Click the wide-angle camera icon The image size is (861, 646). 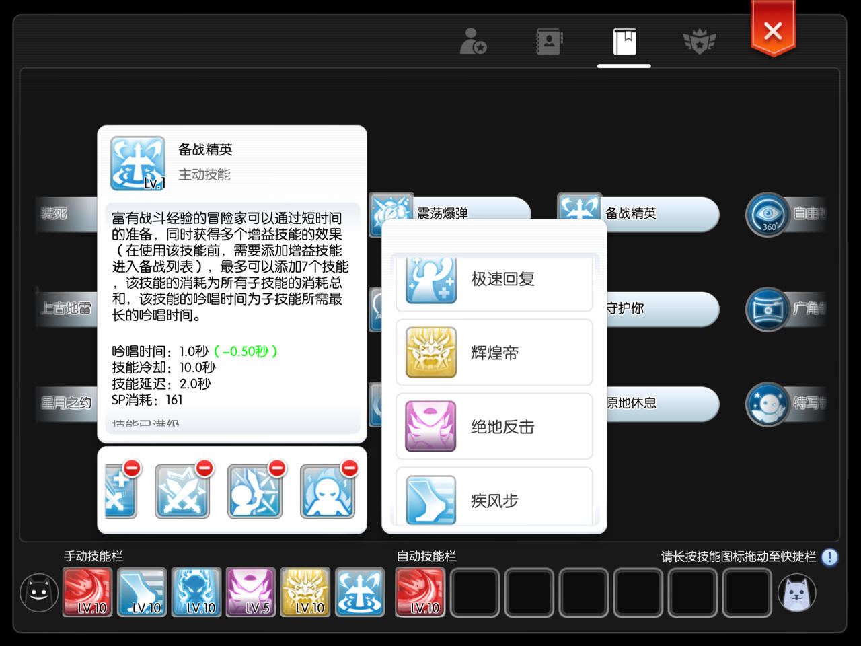pos(768,310)
